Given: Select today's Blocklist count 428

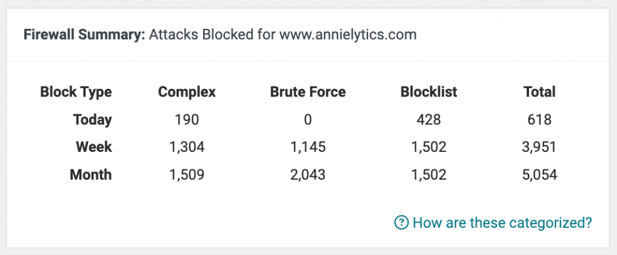Looking at the screenshot, I should pos(429,120).
